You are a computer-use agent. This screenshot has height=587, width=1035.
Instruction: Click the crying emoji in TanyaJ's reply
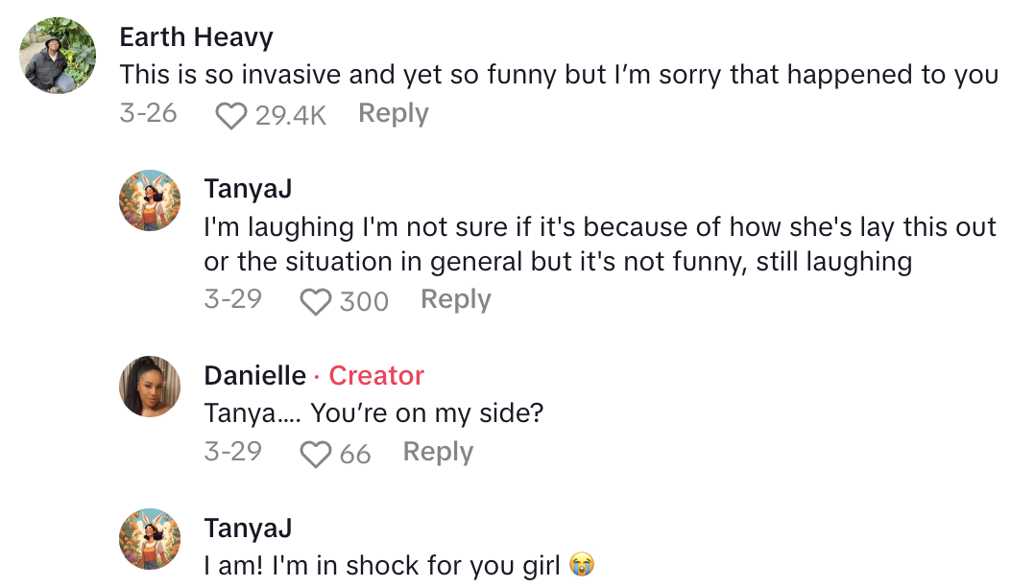point(582,565)
